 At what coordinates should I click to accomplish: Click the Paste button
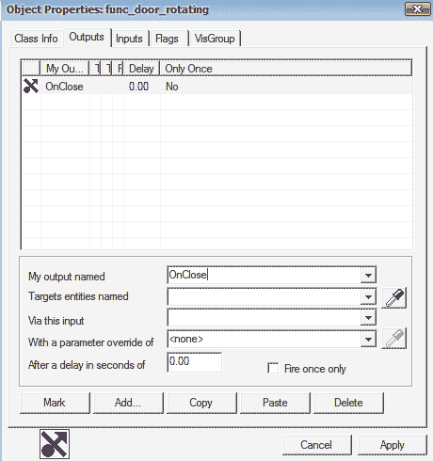pyautogui.click(x=275, y=403)
